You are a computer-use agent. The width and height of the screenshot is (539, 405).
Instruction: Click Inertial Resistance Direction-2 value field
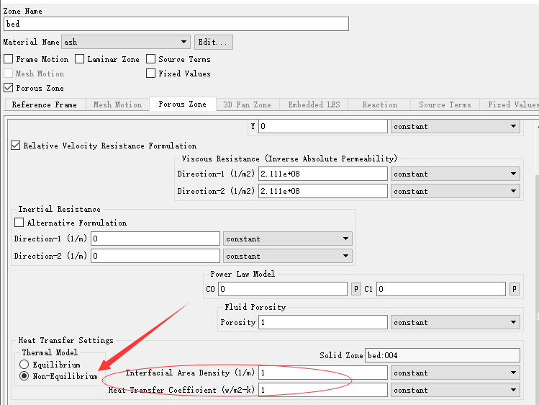(x=155, y=256)
